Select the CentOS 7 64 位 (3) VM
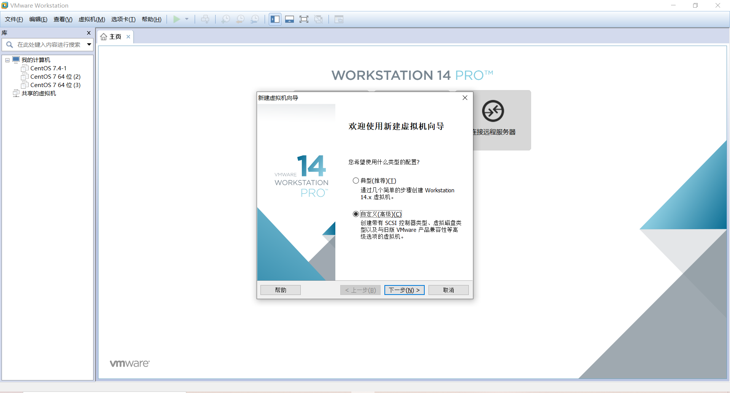The image size is (730, 393). pyautogui.click(x=56, y=85)
